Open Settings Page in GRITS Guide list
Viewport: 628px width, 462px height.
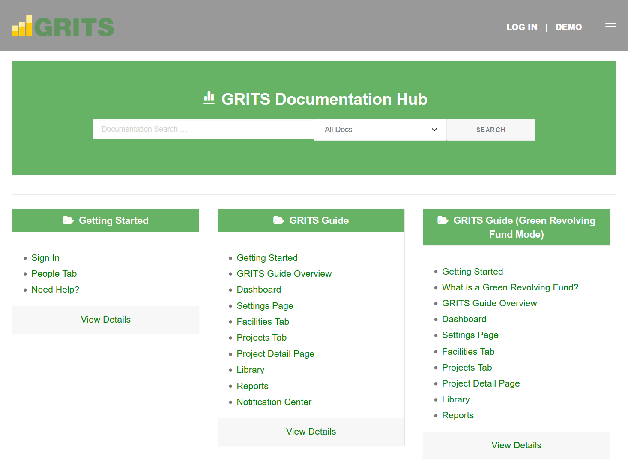pos(265,306)
